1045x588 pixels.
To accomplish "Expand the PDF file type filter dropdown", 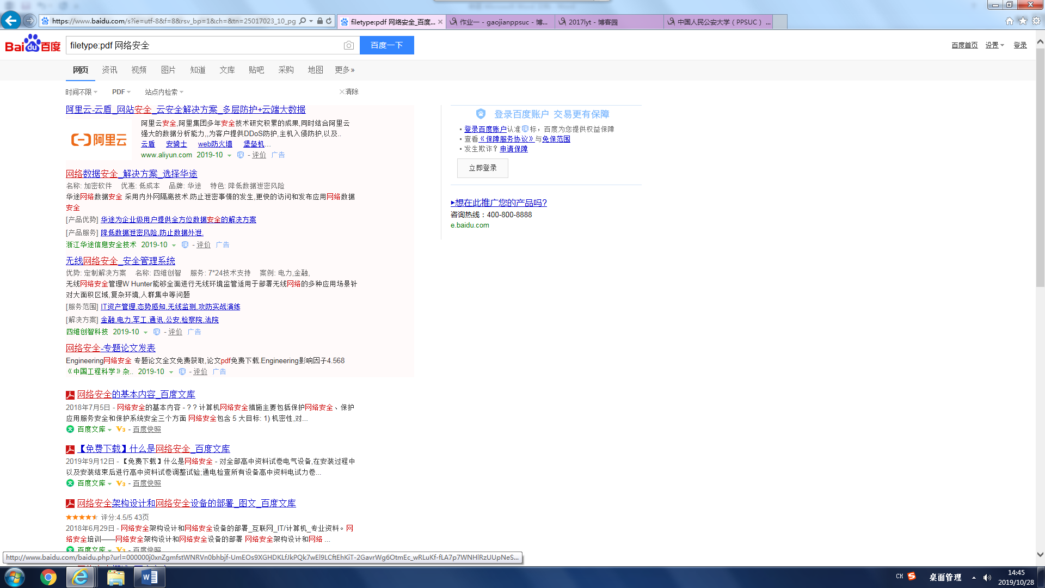I will pyautogui.click(x=121, y=92).
